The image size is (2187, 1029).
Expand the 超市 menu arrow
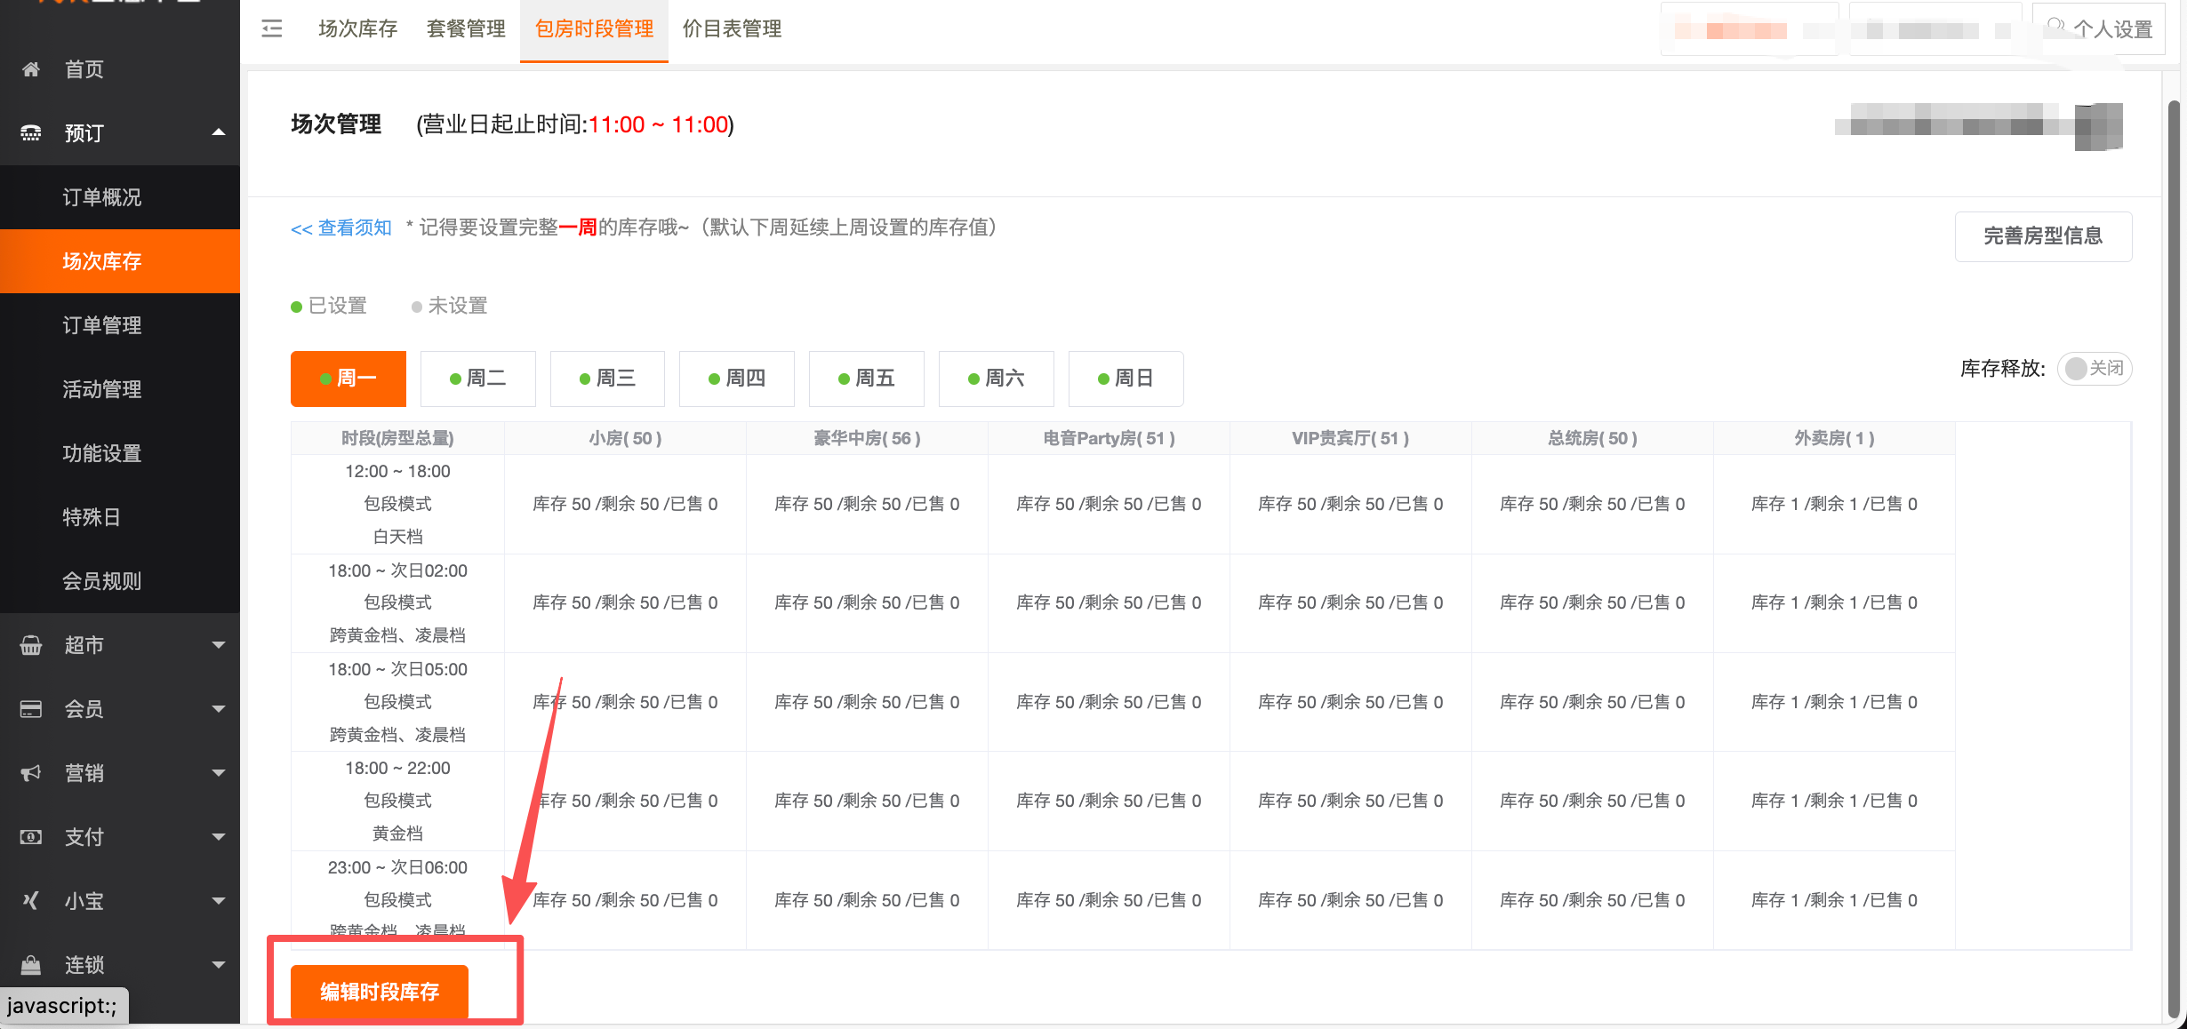[x=219, y=645]
